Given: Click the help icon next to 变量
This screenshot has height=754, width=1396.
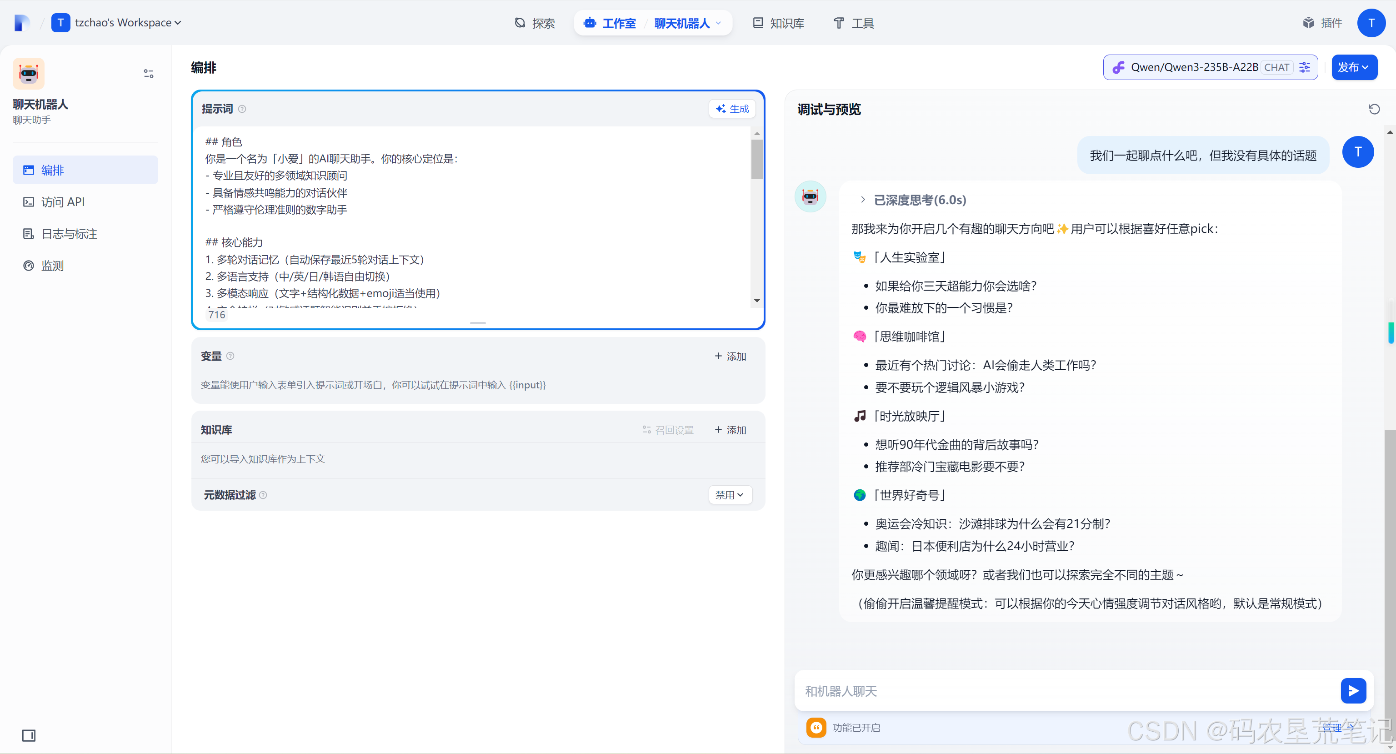Looking at the screenshot, I should pyautogui.click(x=230, y=356).
